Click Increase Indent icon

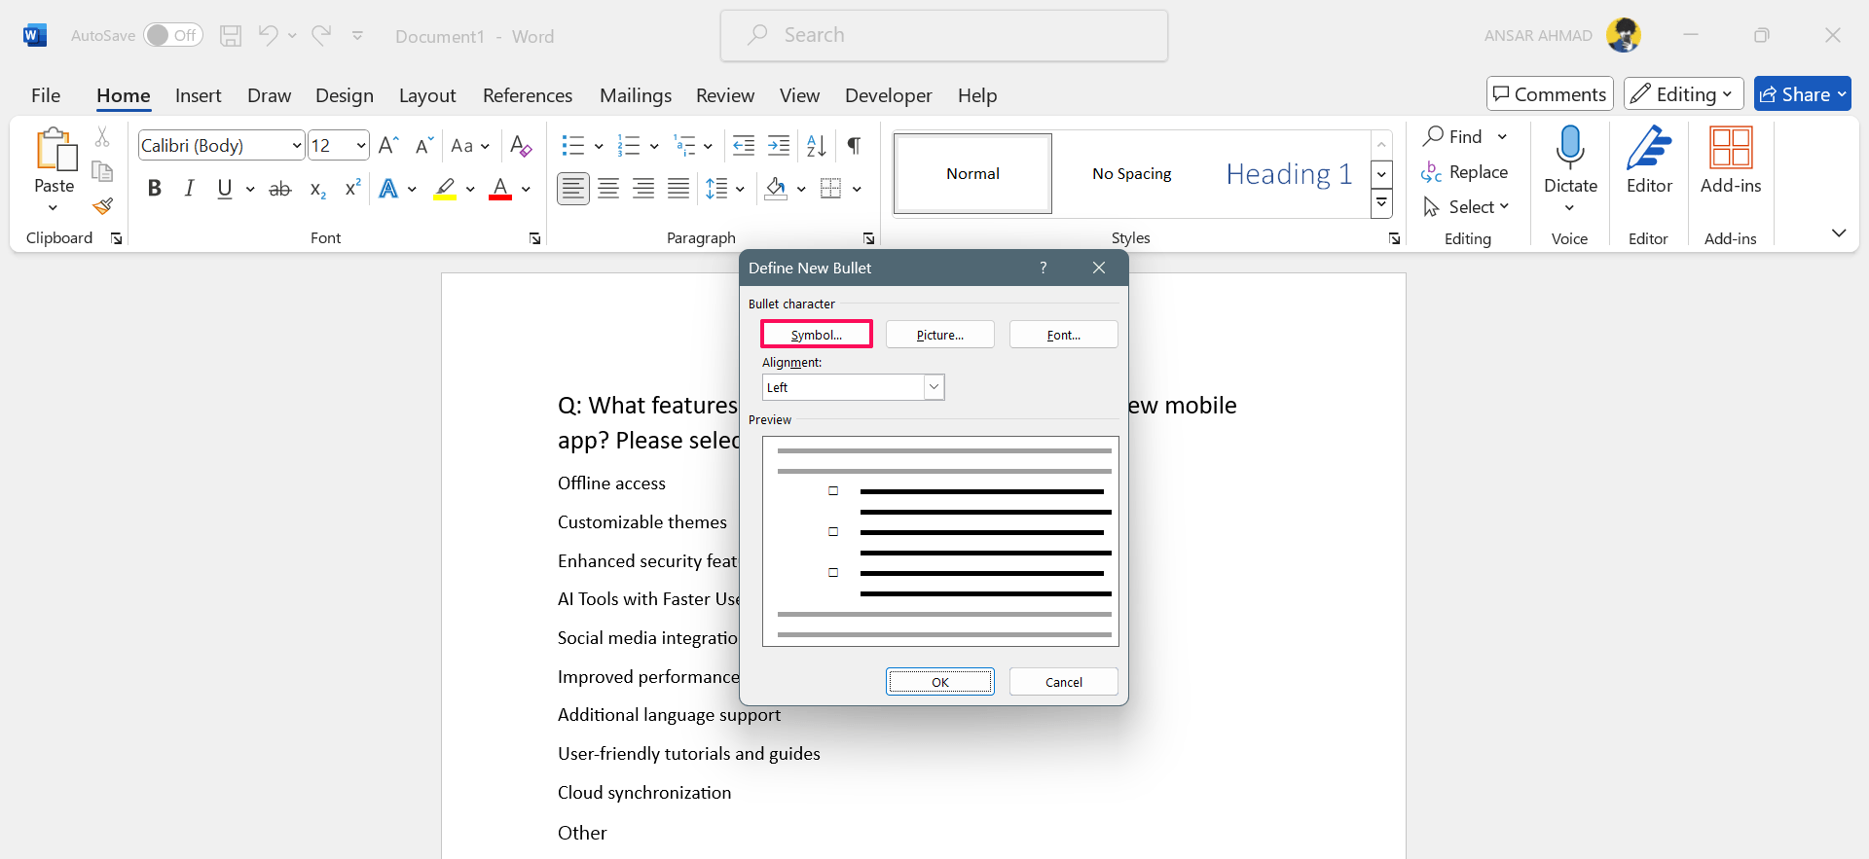tap(779, 145)
